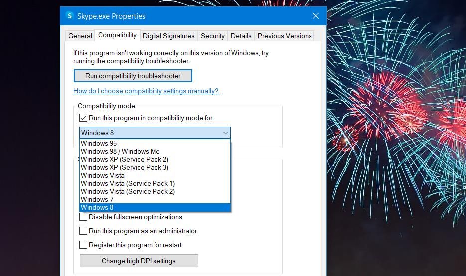Open the Digital Signatures tab
466x276 pixels.
(x=168, y=36)
